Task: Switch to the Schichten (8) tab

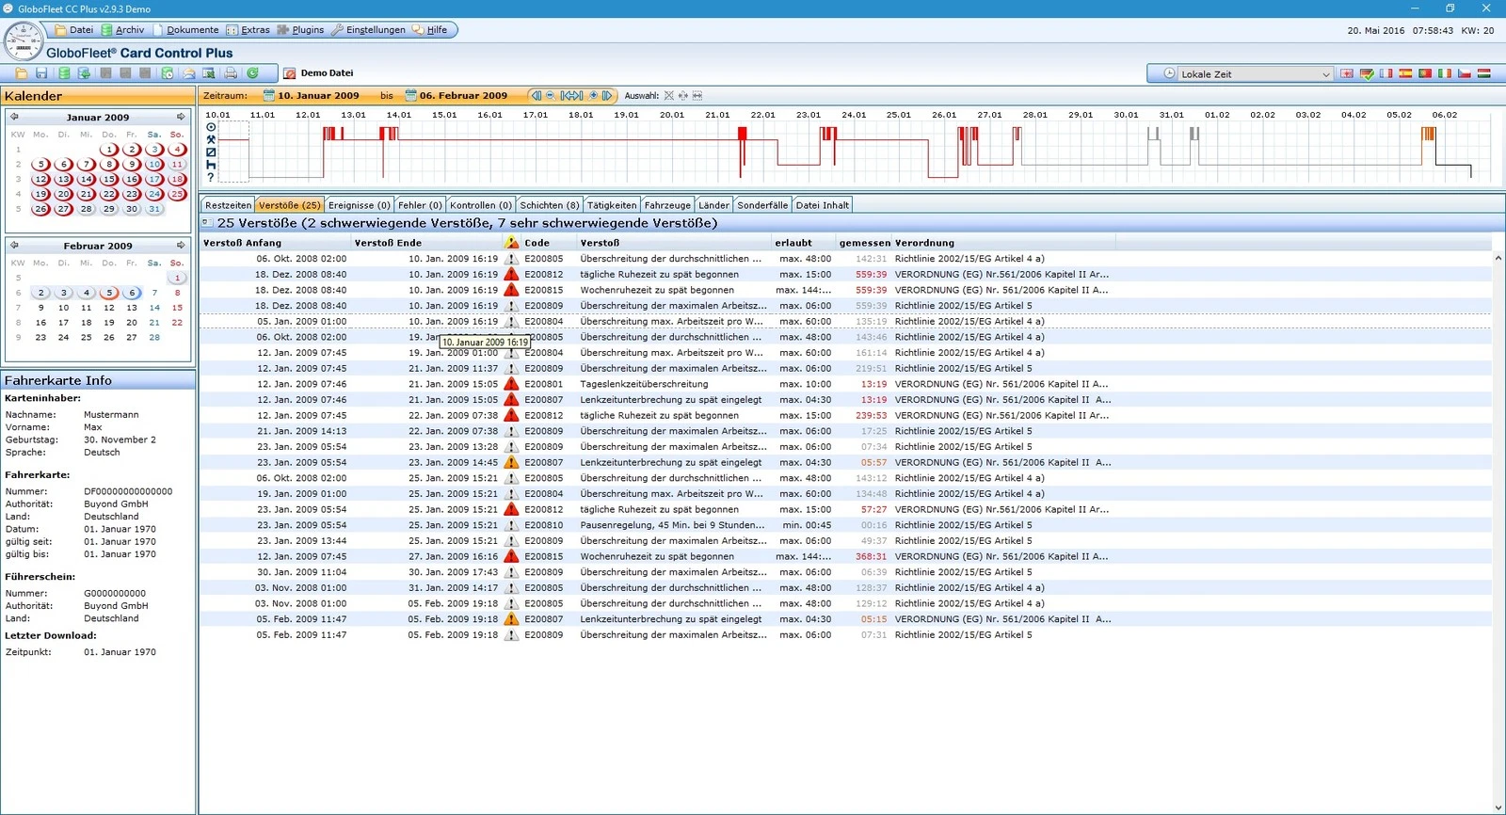Action: click(x=550, y=205)
